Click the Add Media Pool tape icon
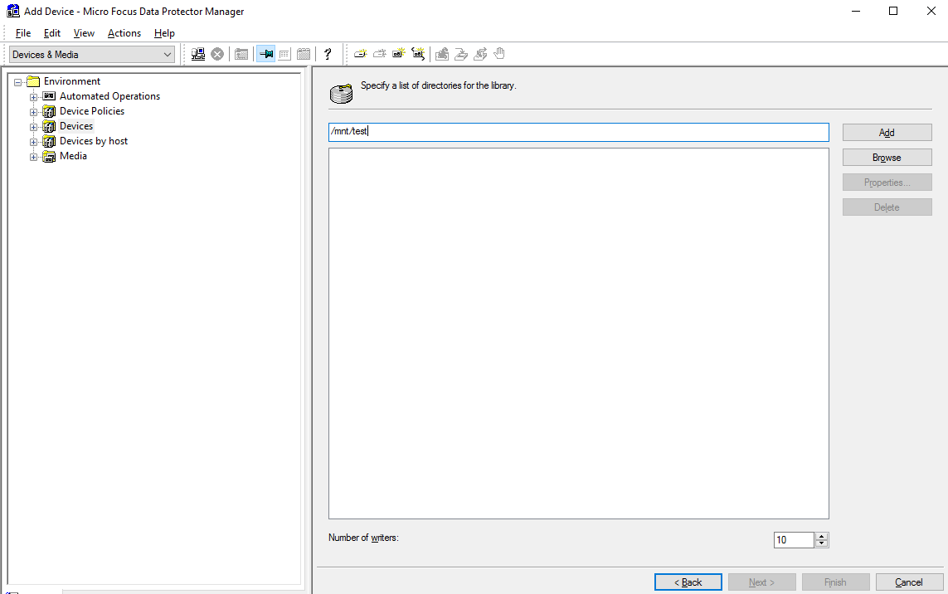Viewport: 948px width, 594px height. pyautogui.click(x=398, y=54)
